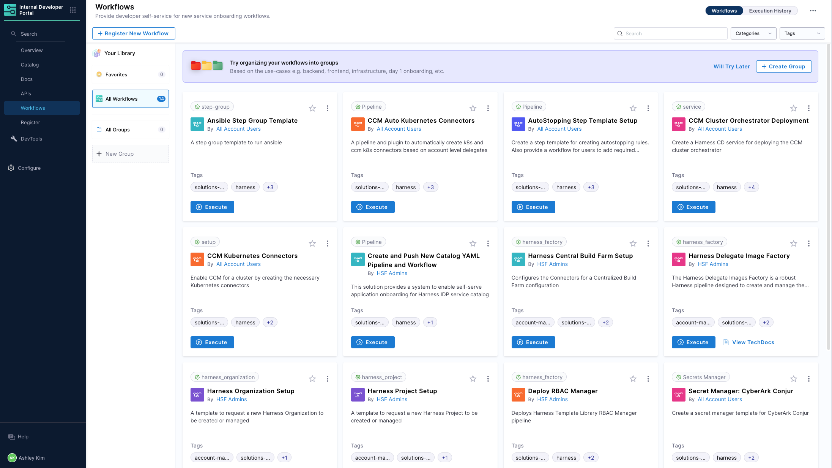Click the three-dot menu on Ansible Step Group Template
The width and height of the screenshot is (832, 468).
pyautogui.click(x=328, y=108)
